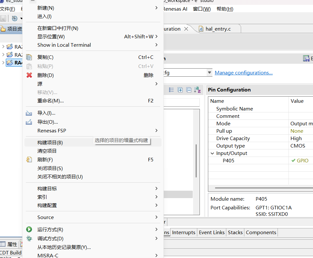Click the Pull up value None
The height and width of the screenshot is (258, 313).
click(297, 131)
